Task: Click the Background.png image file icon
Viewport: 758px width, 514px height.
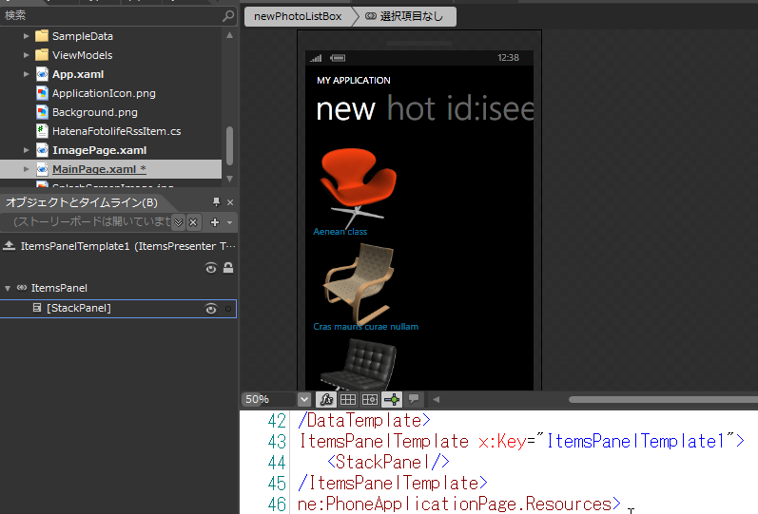Action: click(x=42, y=112)
